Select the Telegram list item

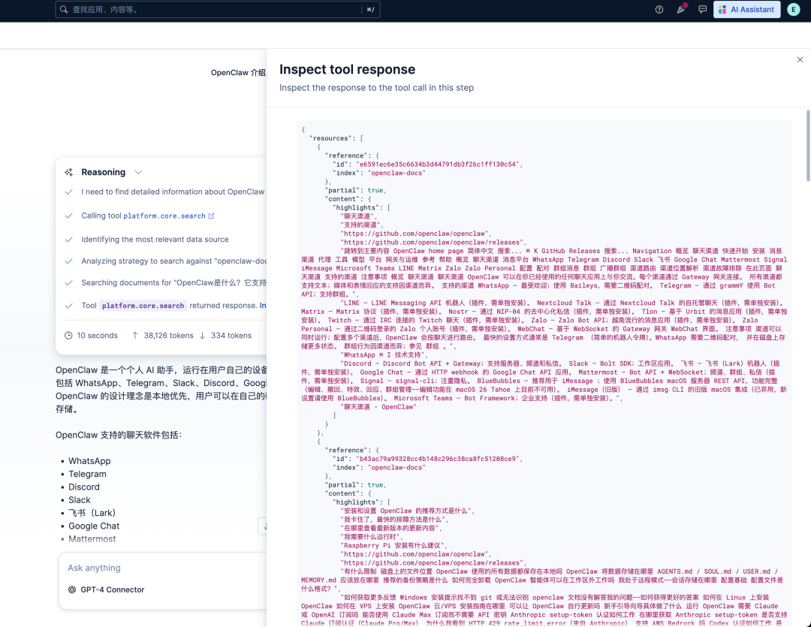(87, 474)
